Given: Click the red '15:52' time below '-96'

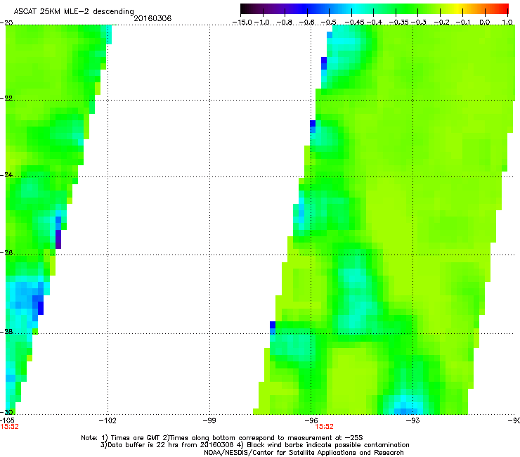Looking at the screenshot, I should click(x=325, y=427).
